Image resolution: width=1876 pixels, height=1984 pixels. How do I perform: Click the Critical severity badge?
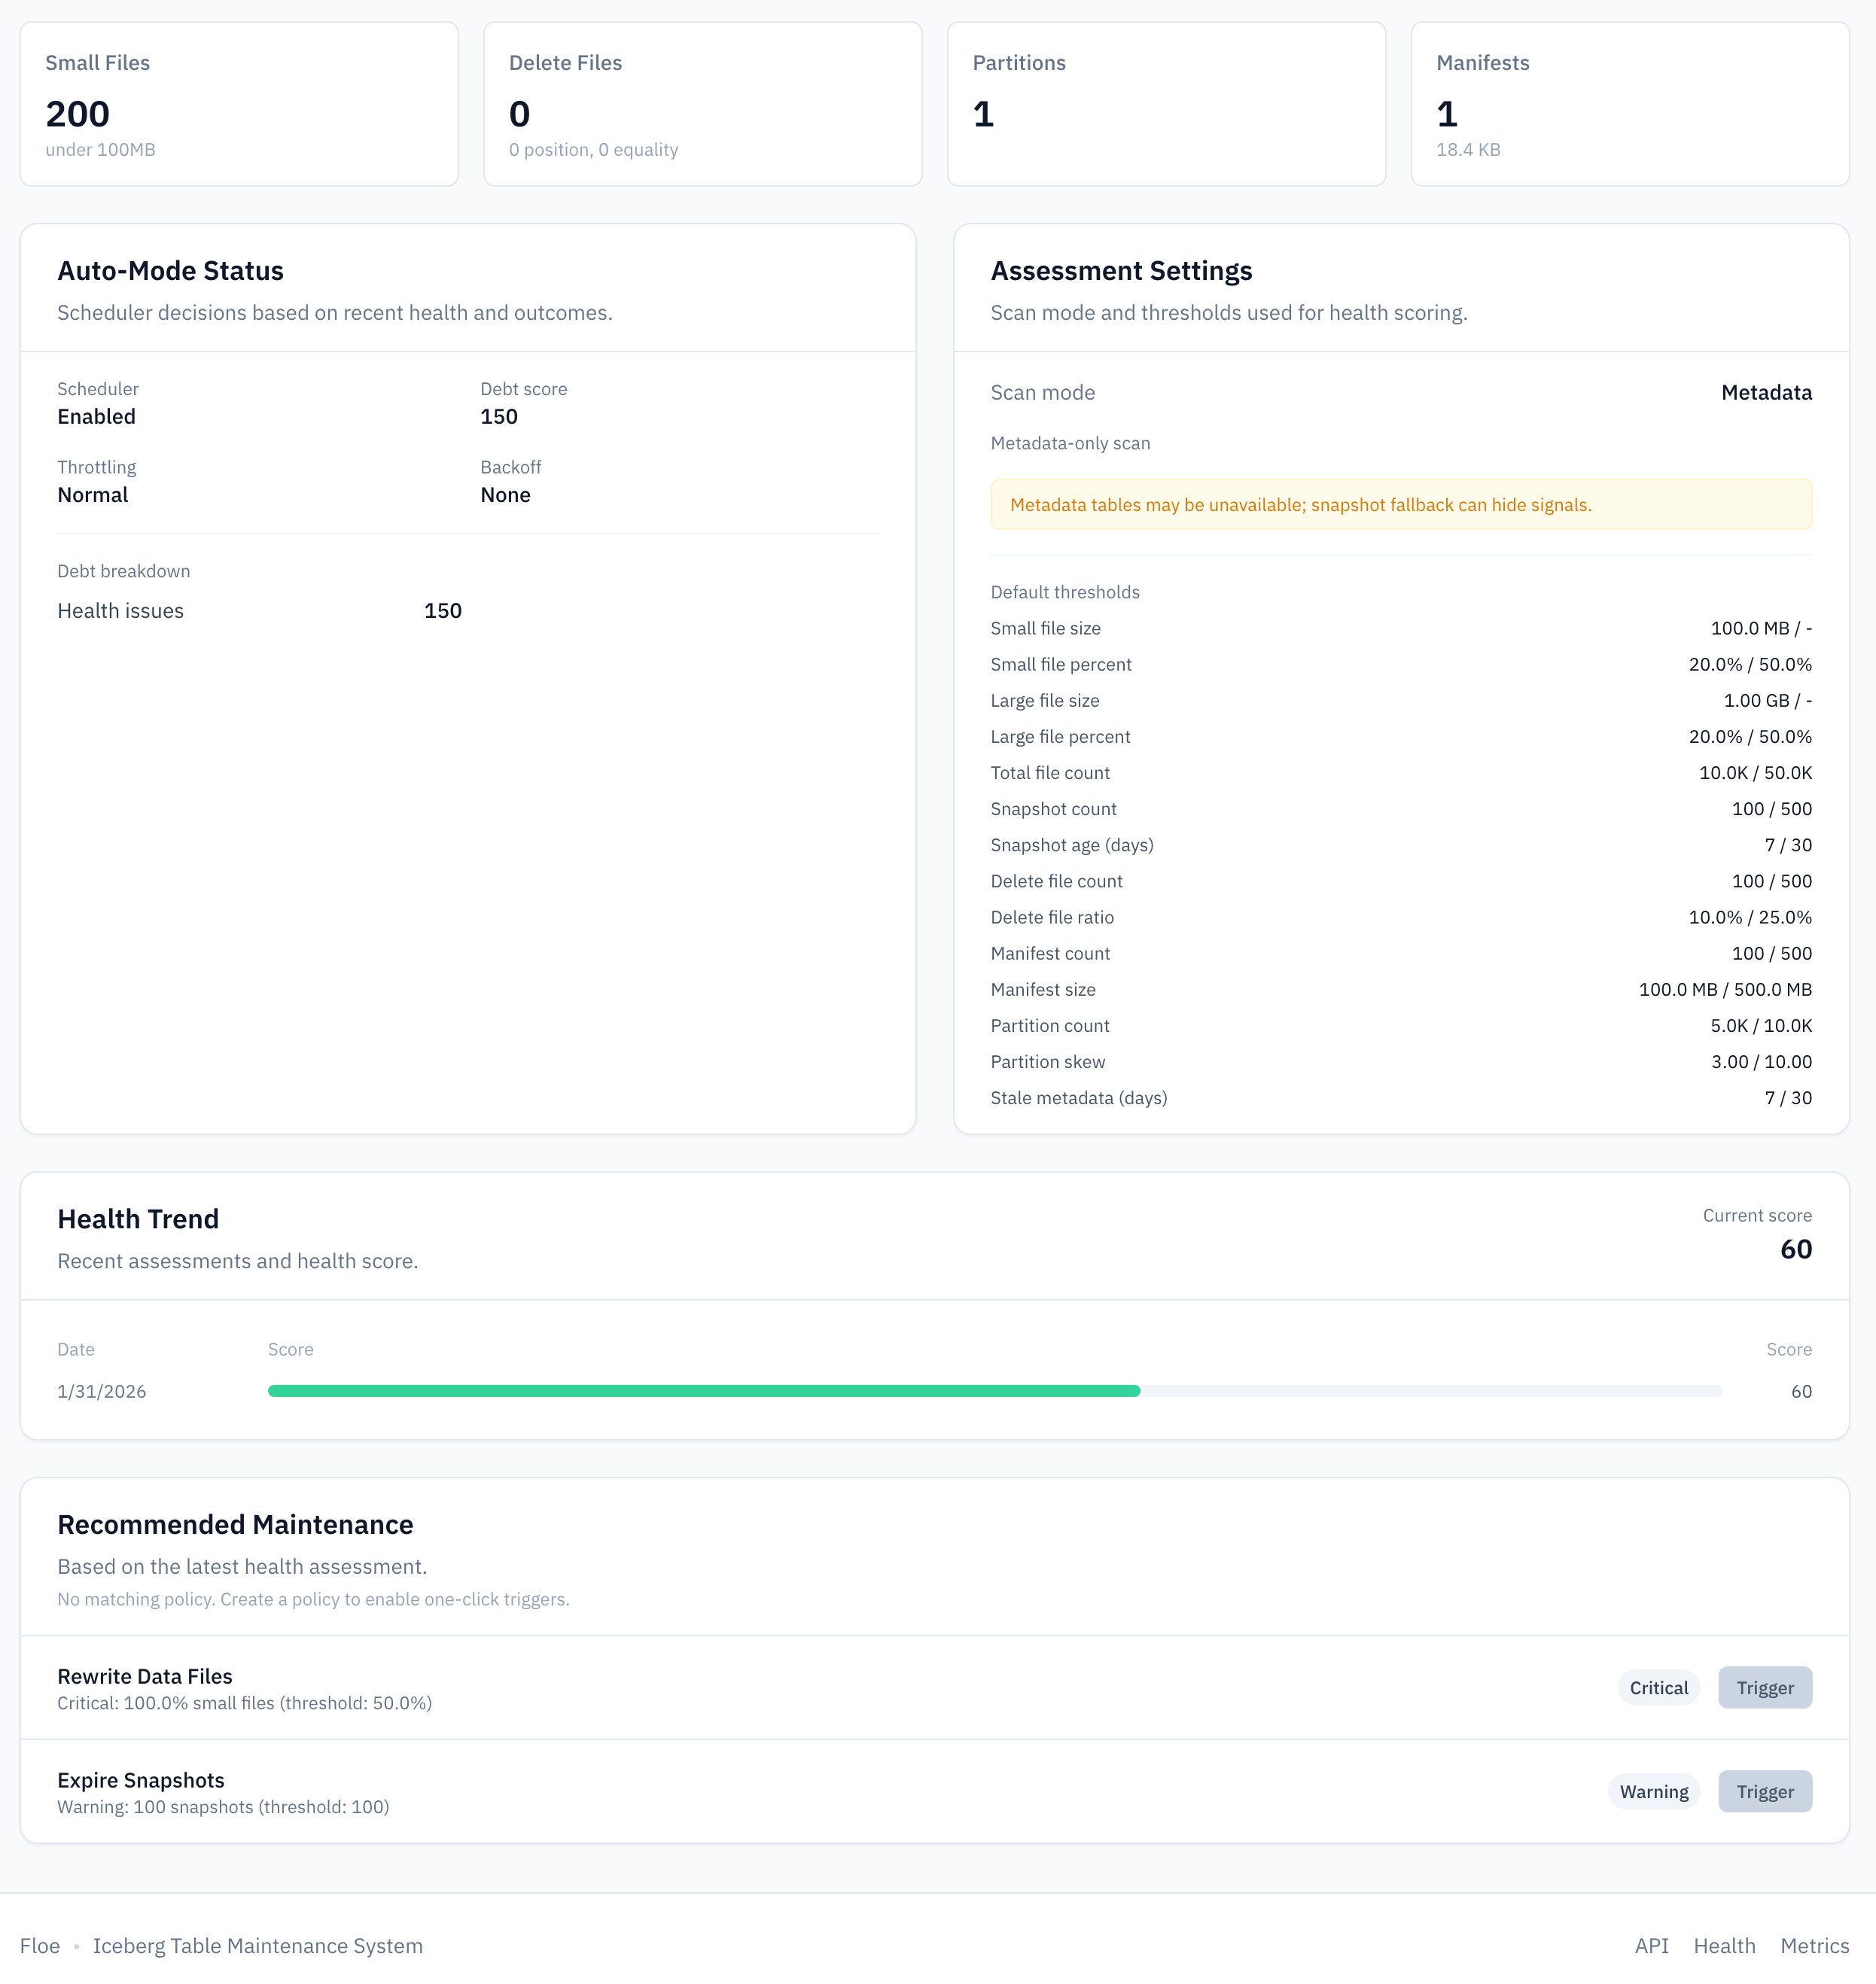(1658, 1687)
